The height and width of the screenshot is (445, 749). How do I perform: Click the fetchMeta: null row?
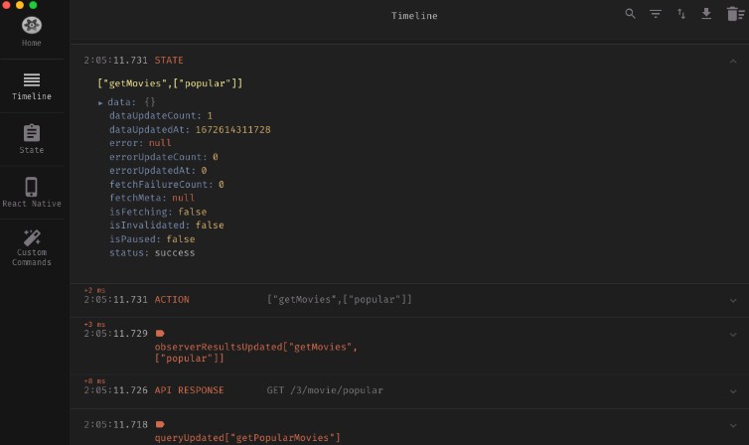tap(151, 198)
